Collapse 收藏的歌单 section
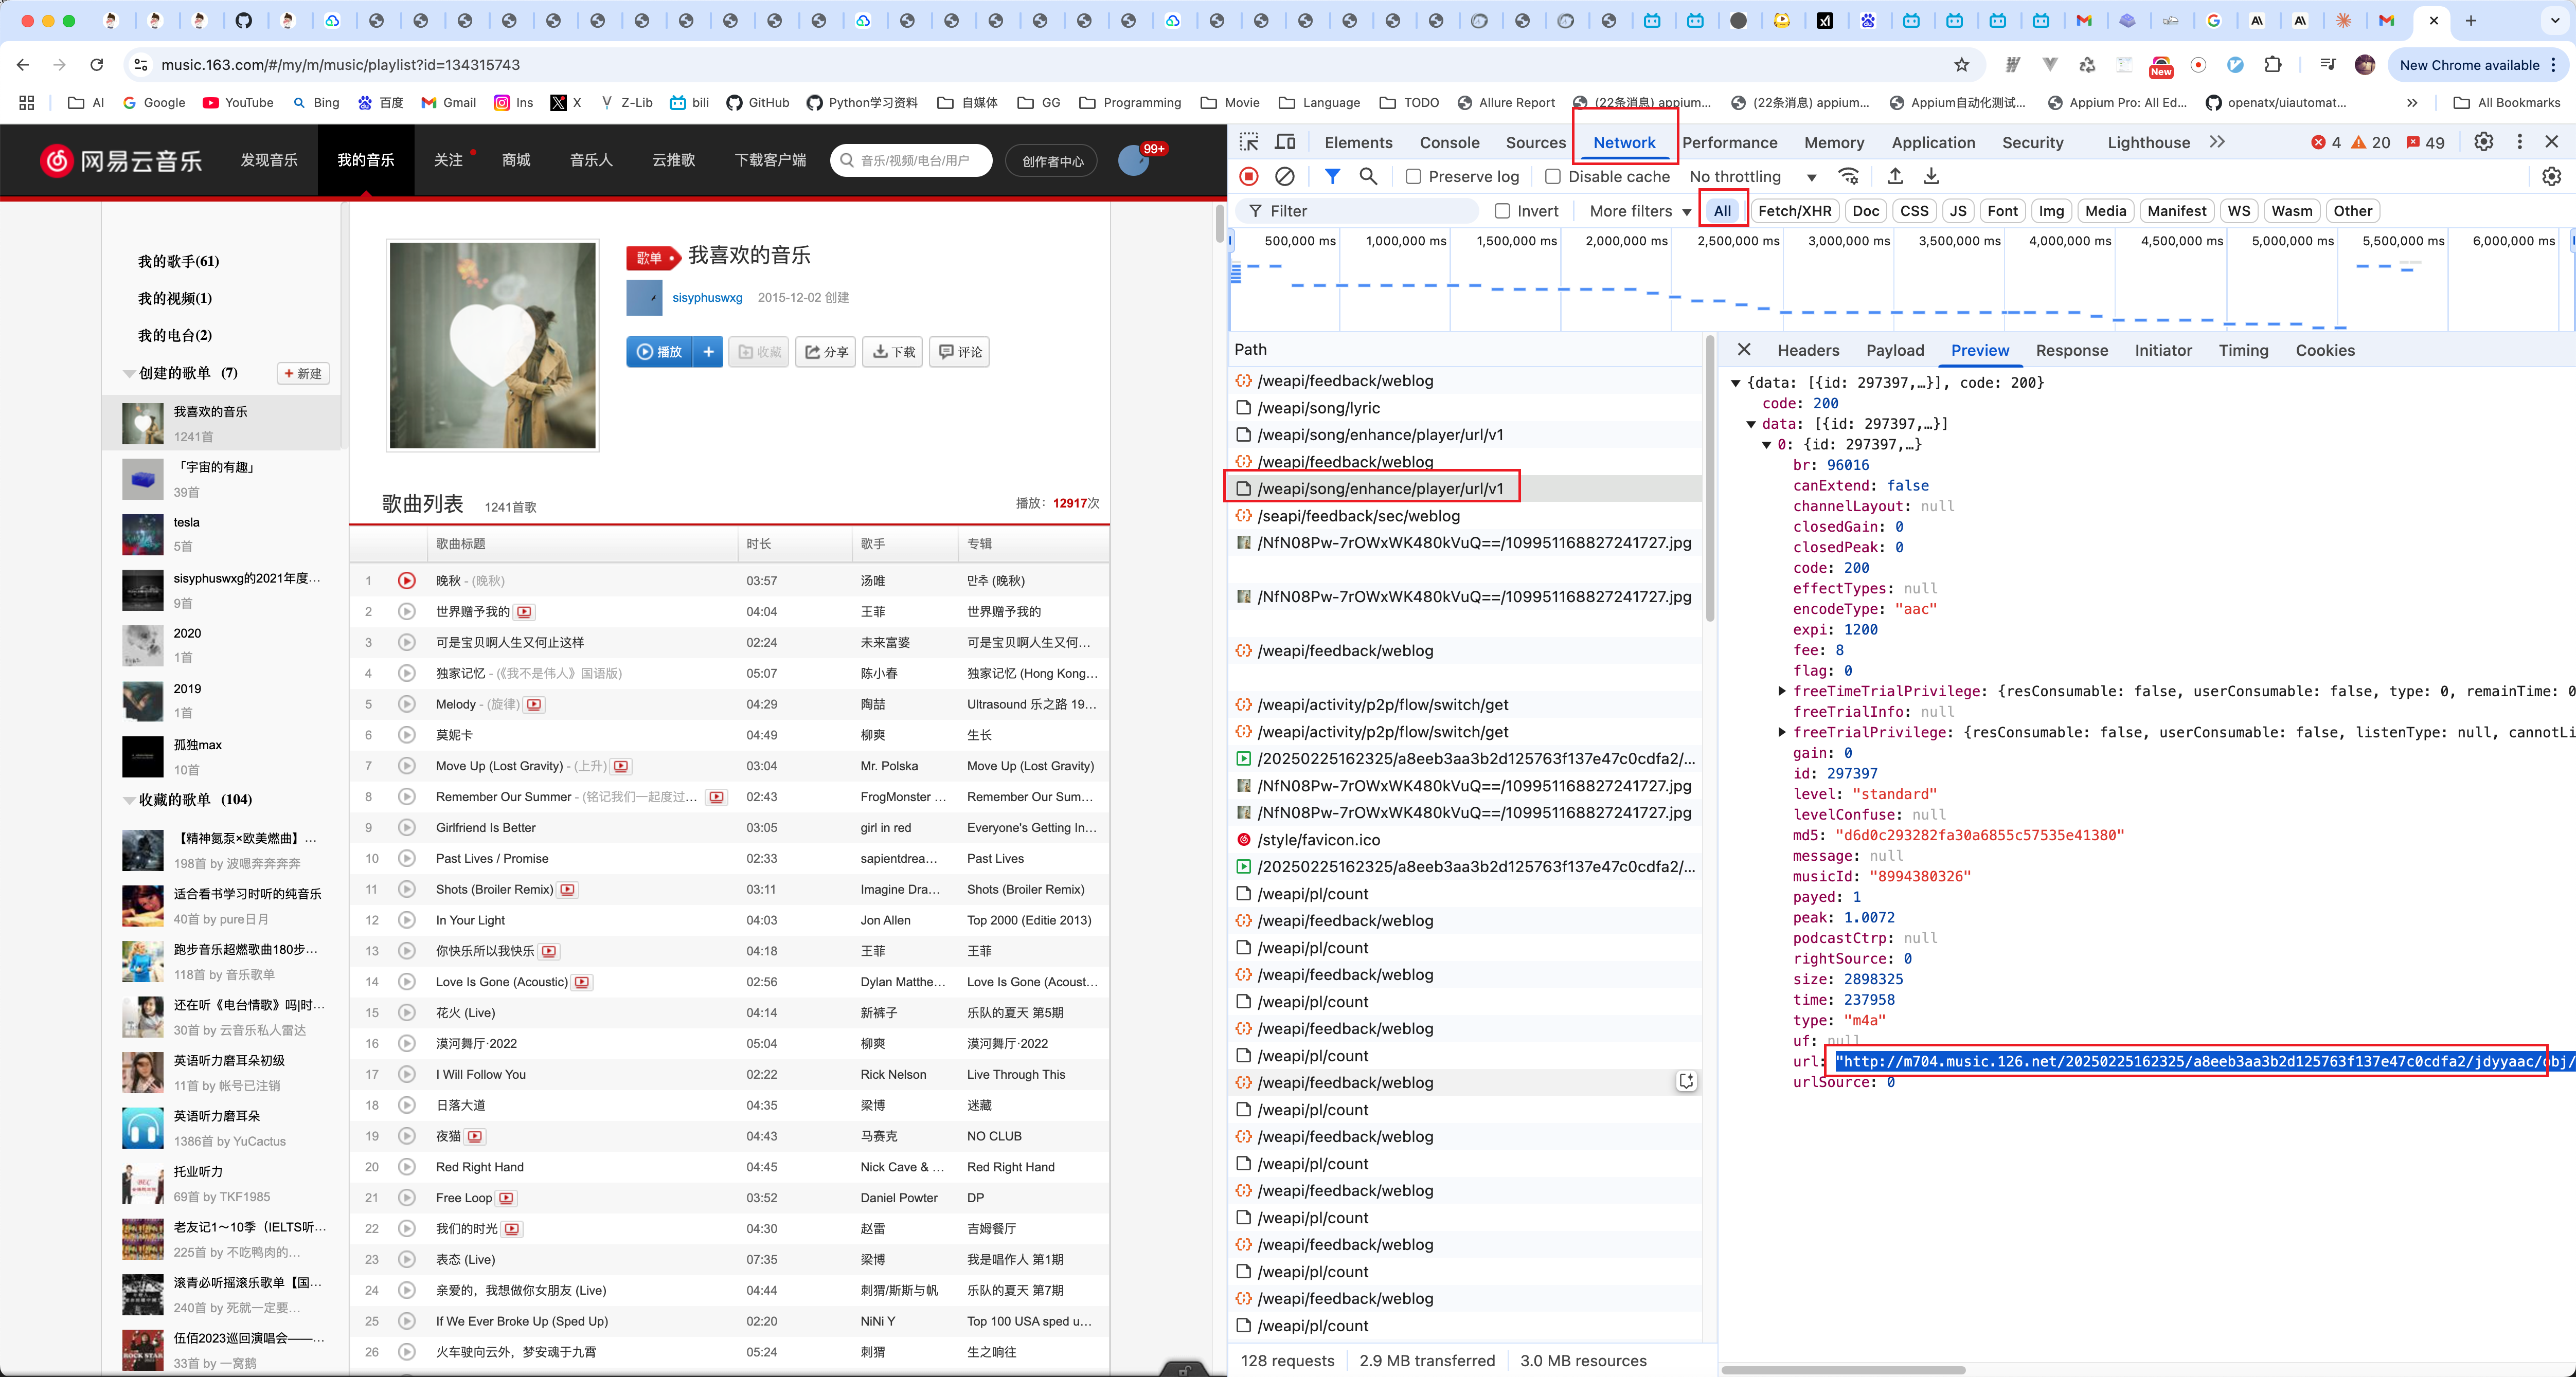 [129, 801]
